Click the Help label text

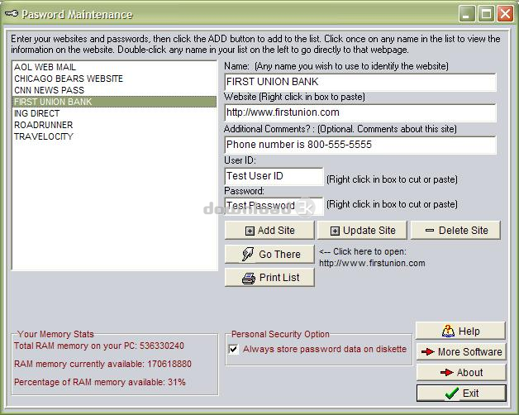(x=469, y=332)
